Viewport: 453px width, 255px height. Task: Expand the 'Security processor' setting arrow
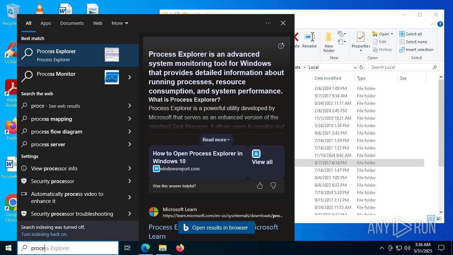coord(130,181)
